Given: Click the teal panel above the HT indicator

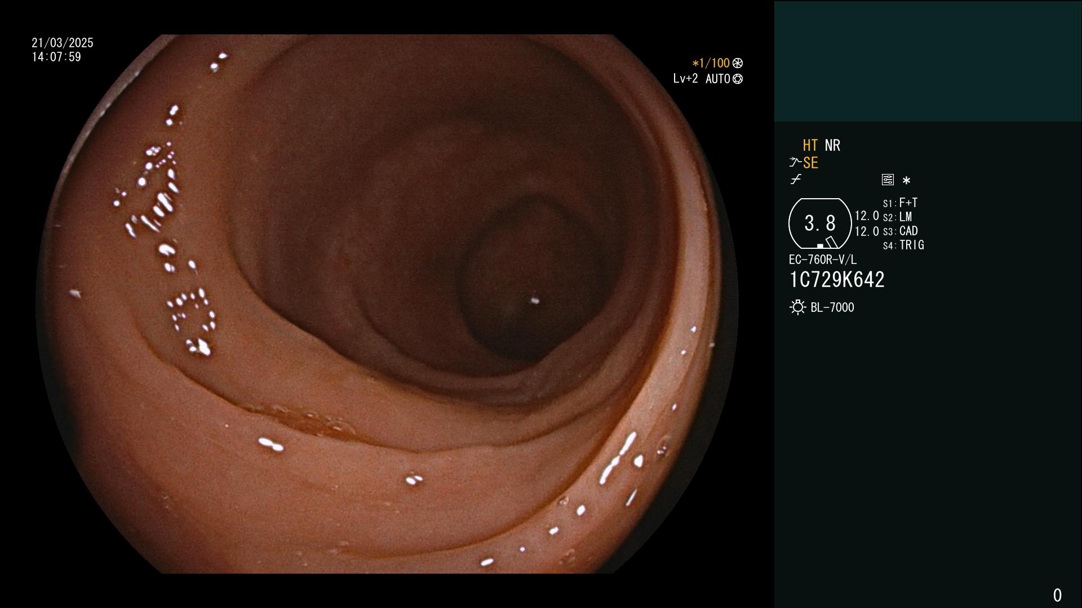Looking at the screenshot, I should [928, 61].
